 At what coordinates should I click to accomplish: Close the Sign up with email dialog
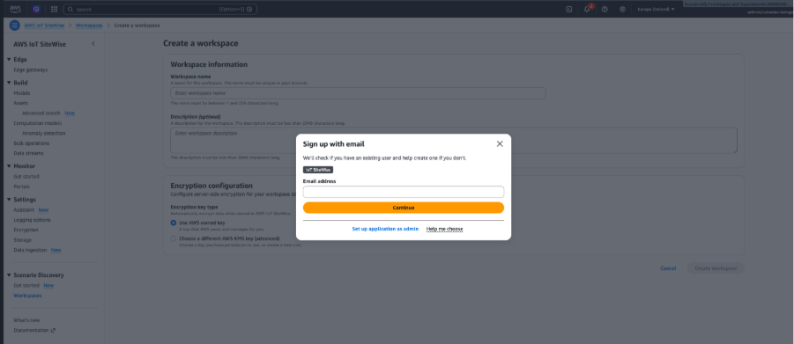pyautogui.click(x=500, y=143)
